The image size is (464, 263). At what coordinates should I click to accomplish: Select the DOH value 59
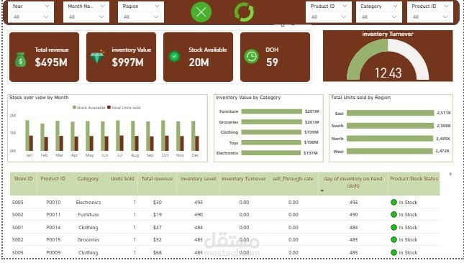pos(272,63)
